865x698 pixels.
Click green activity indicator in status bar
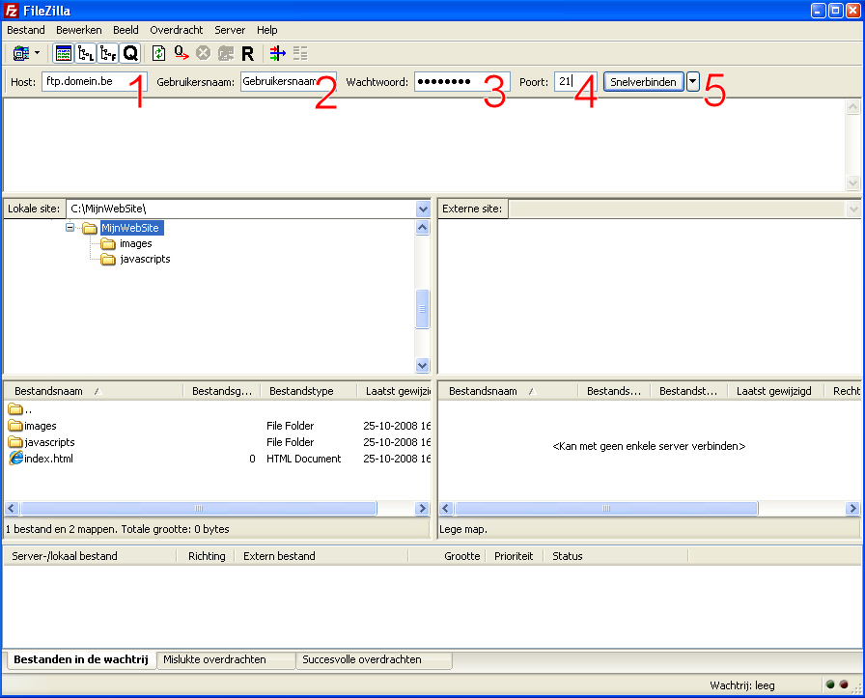click(830, 684)
